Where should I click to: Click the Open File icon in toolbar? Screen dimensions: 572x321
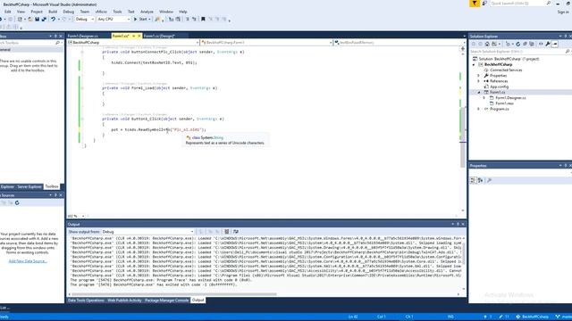click(30, 19)
